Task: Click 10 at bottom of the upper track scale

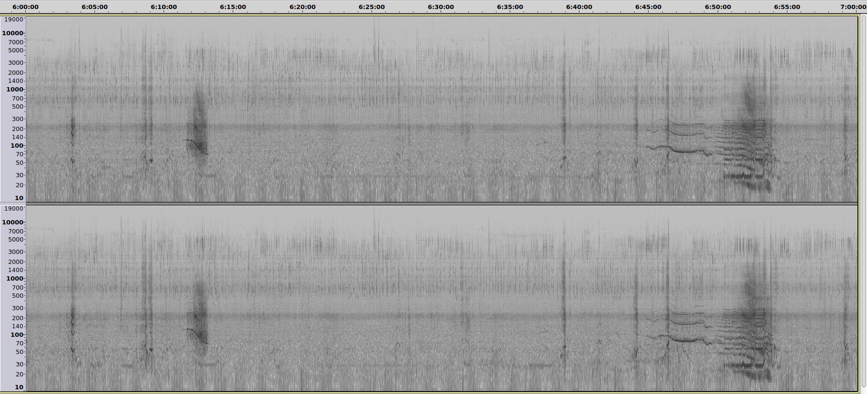Action: (x=19, y=198)
